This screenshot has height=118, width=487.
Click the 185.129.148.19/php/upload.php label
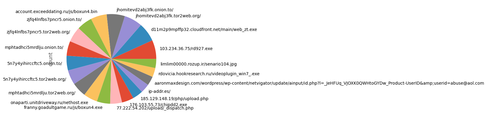tap(174, 99)
